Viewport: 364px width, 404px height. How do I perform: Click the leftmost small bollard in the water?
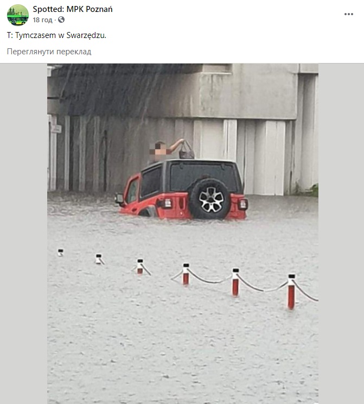pos(61,252)
